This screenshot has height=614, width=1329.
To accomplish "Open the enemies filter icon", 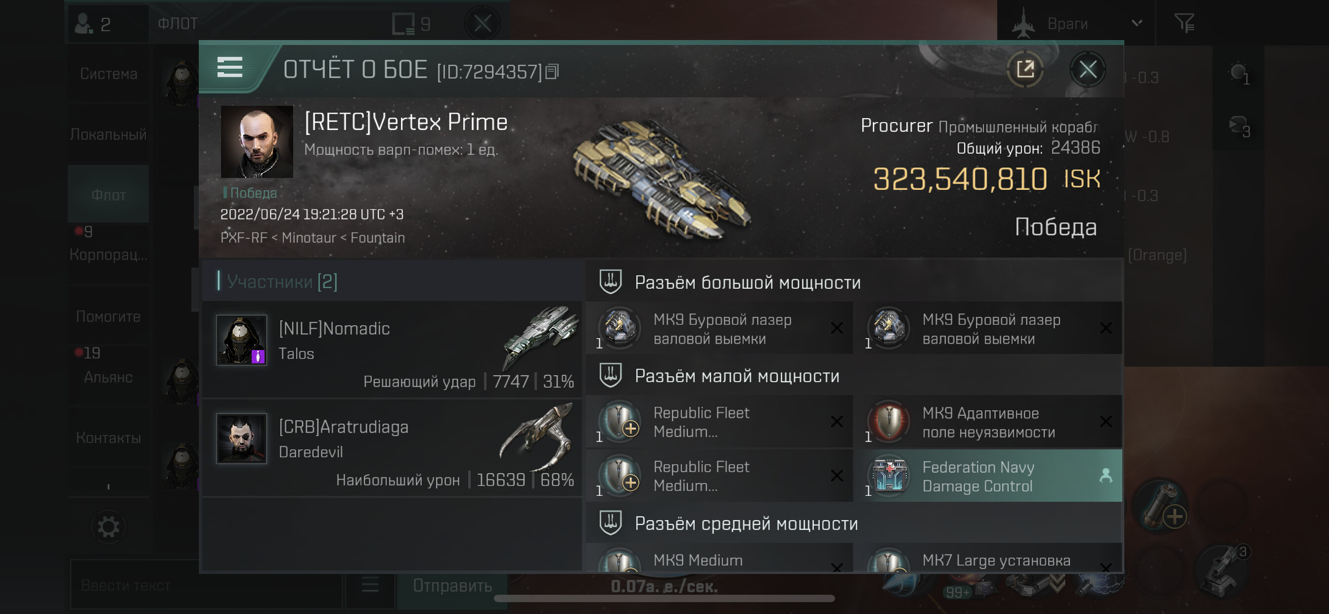I will coord(1184,23).
